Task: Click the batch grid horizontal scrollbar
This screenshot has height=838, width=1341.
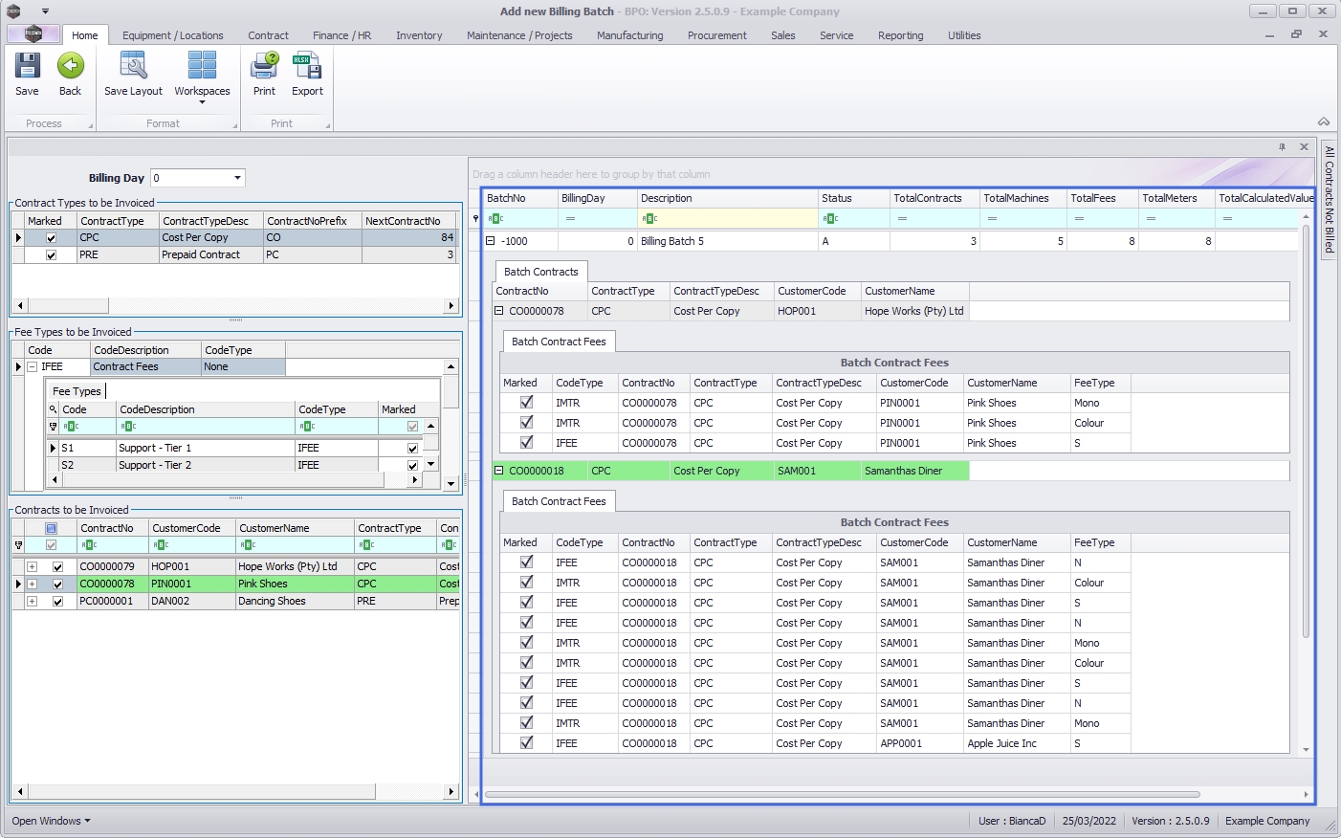Action: click(842, 794)
